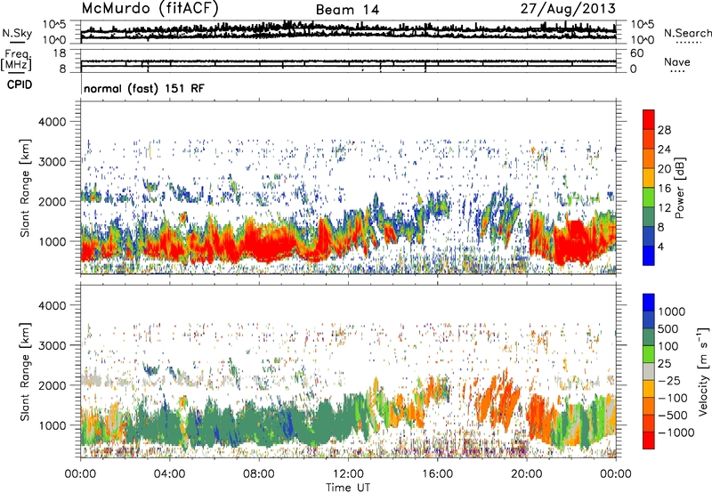This screenshot has width=712, height=493.
Task: Click the 60 tick on the Nave axis
Action: (x=637, y=53)
